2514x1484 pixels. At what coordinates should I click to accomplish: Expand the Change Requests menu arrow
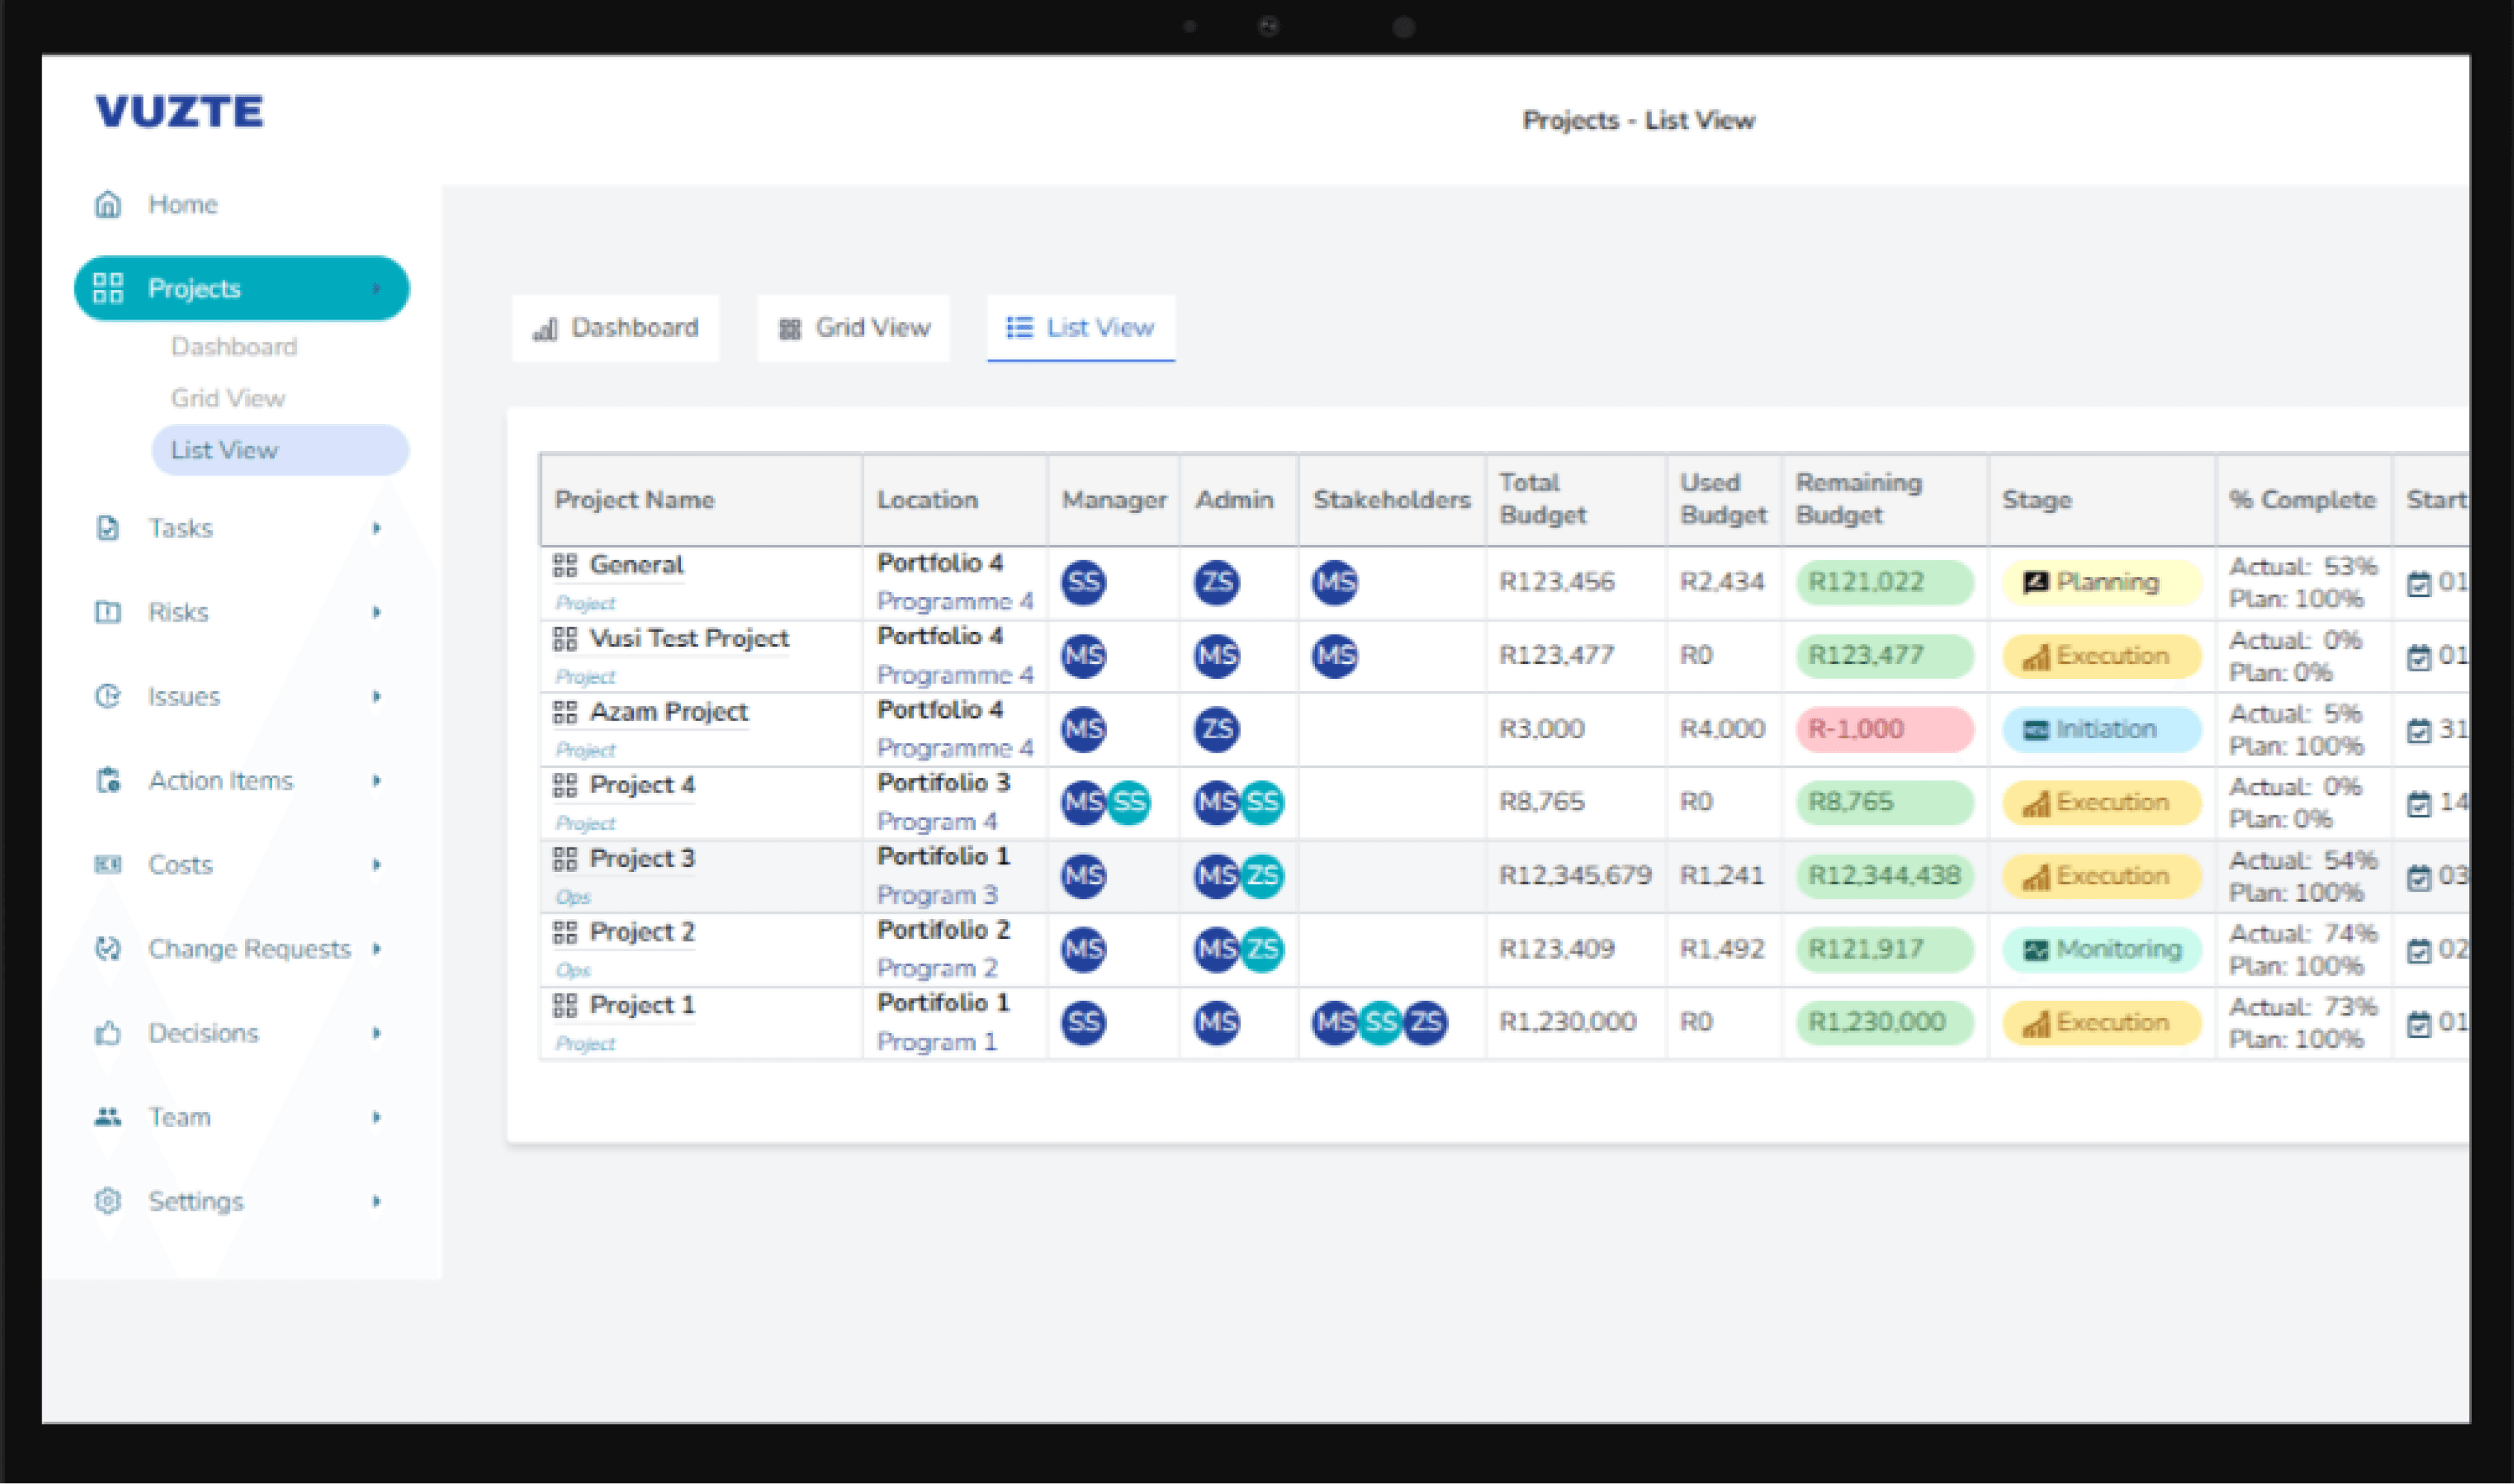377,948
